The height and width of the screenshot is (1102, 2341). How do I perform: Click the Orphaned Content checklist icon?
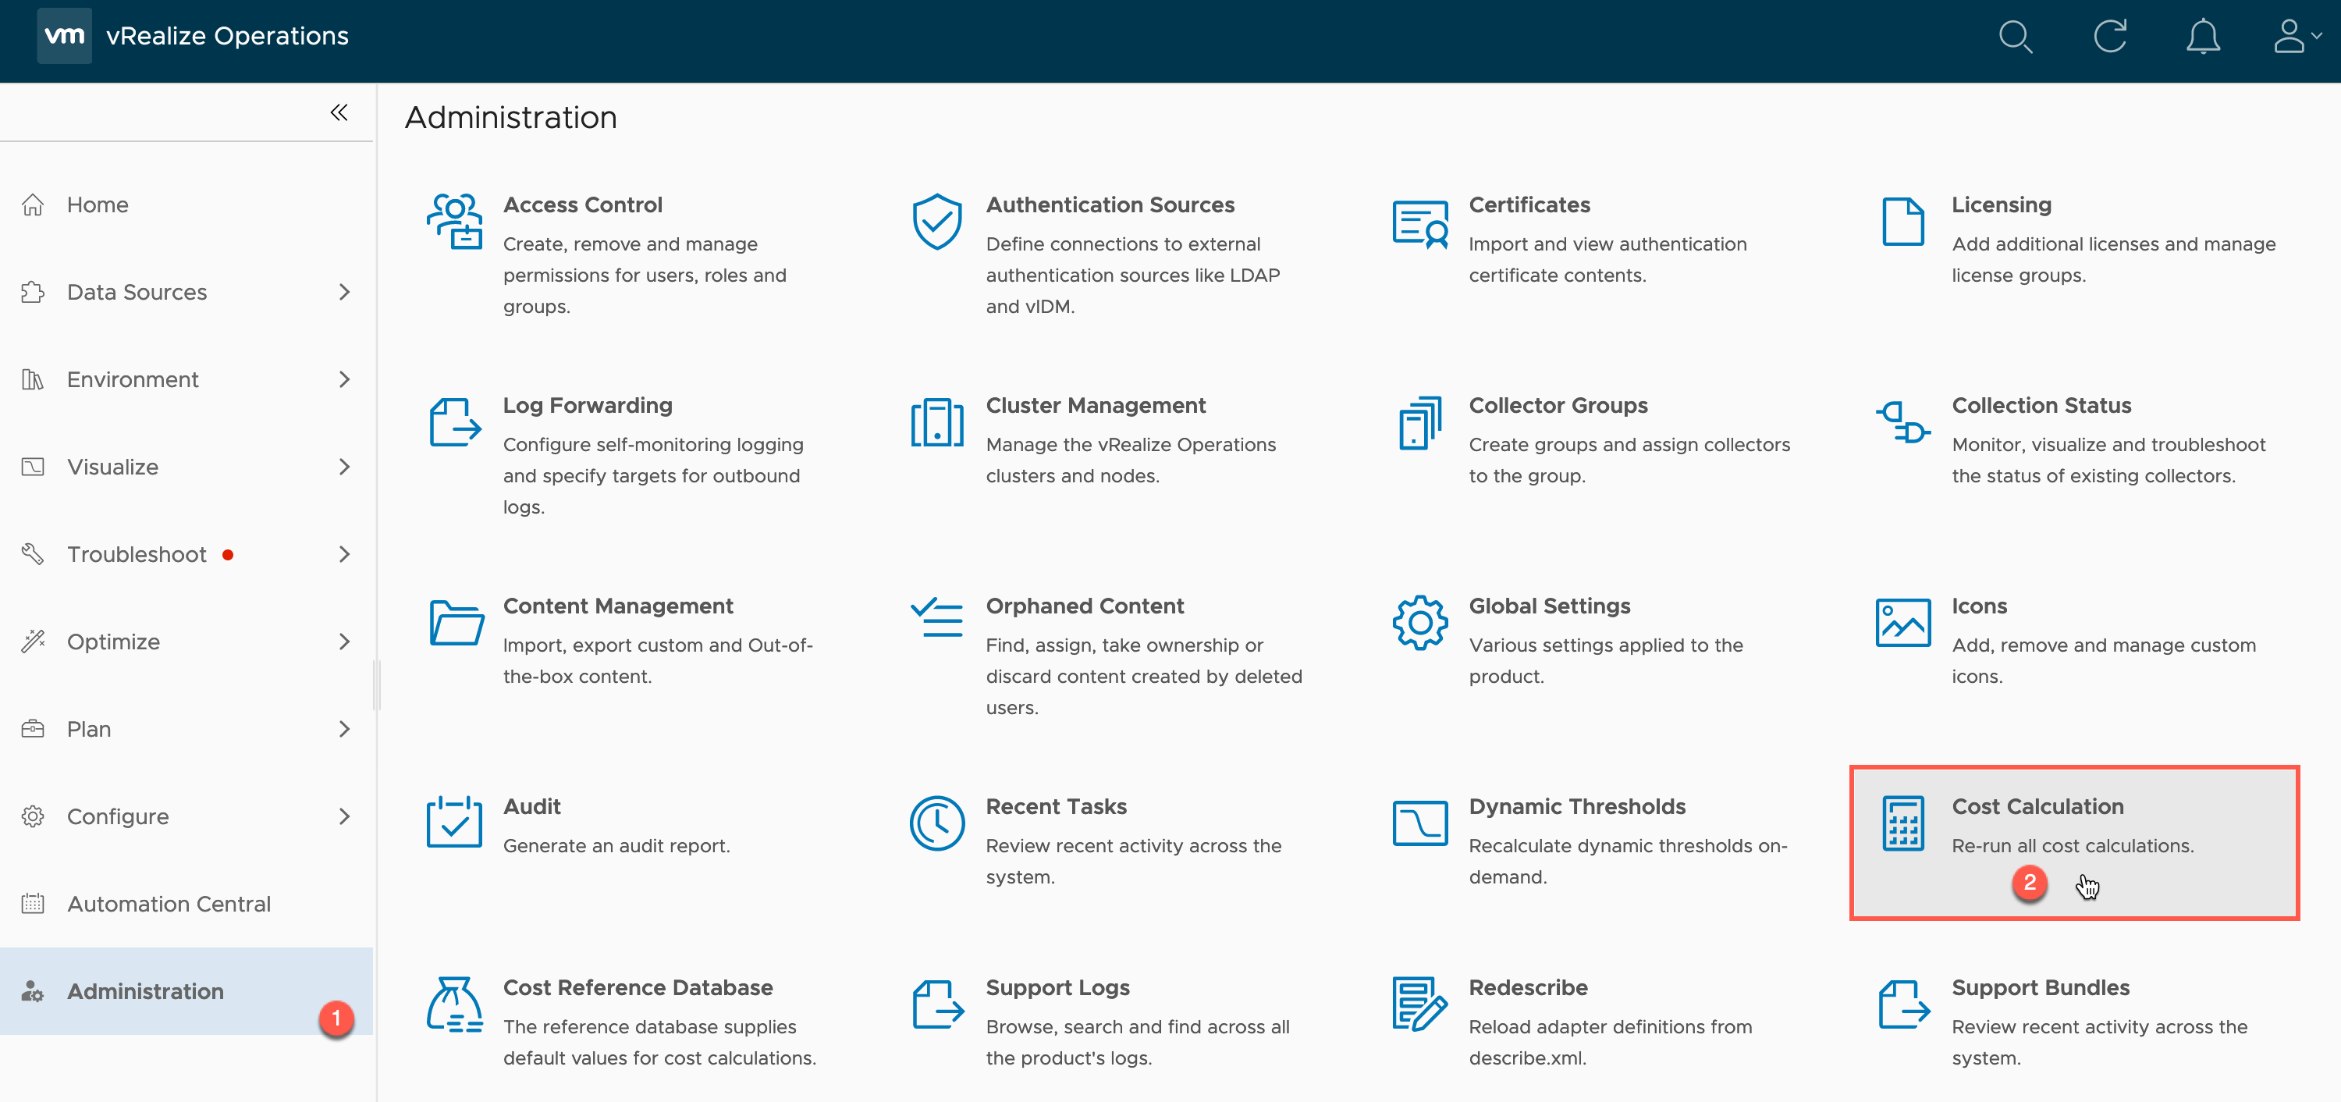937,618
